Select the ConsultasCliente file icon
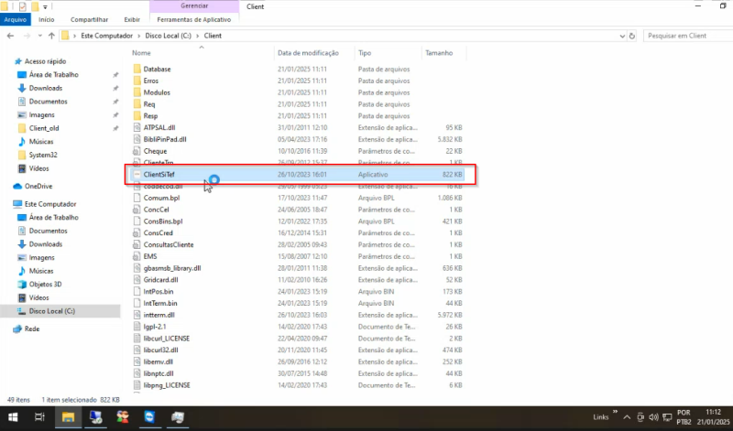Image resolution: width=733 pixels, height=431 pixels. (137, 244)
